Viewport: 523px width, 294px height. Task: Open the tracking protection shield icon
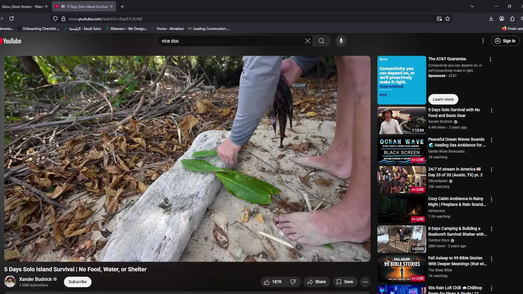[x=55, y=18]
